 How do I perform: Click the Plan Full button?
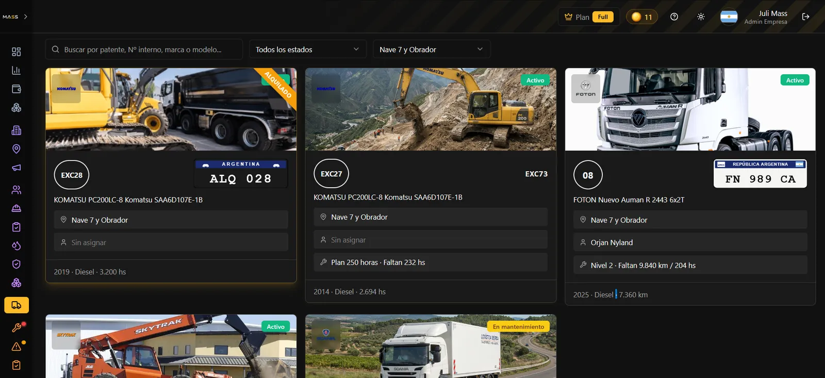click(x=589, y=17)
